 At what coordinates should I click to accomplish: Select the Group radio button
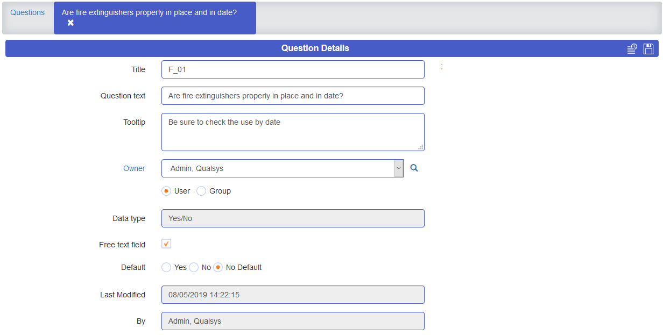tap(201, 191)
